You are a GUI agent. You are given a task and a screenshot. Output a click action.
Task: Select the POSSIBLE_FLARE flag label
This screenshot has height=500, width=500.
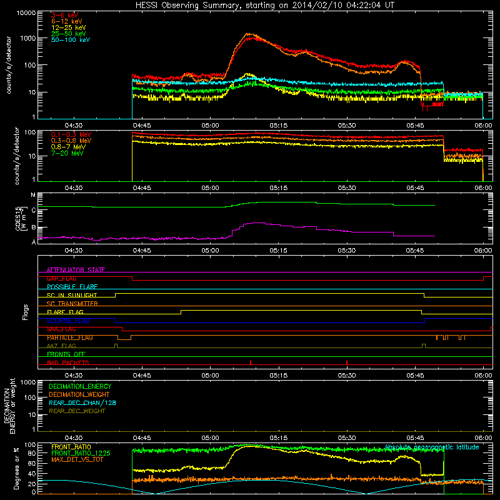pyautogui.click(x=72, y=287)
